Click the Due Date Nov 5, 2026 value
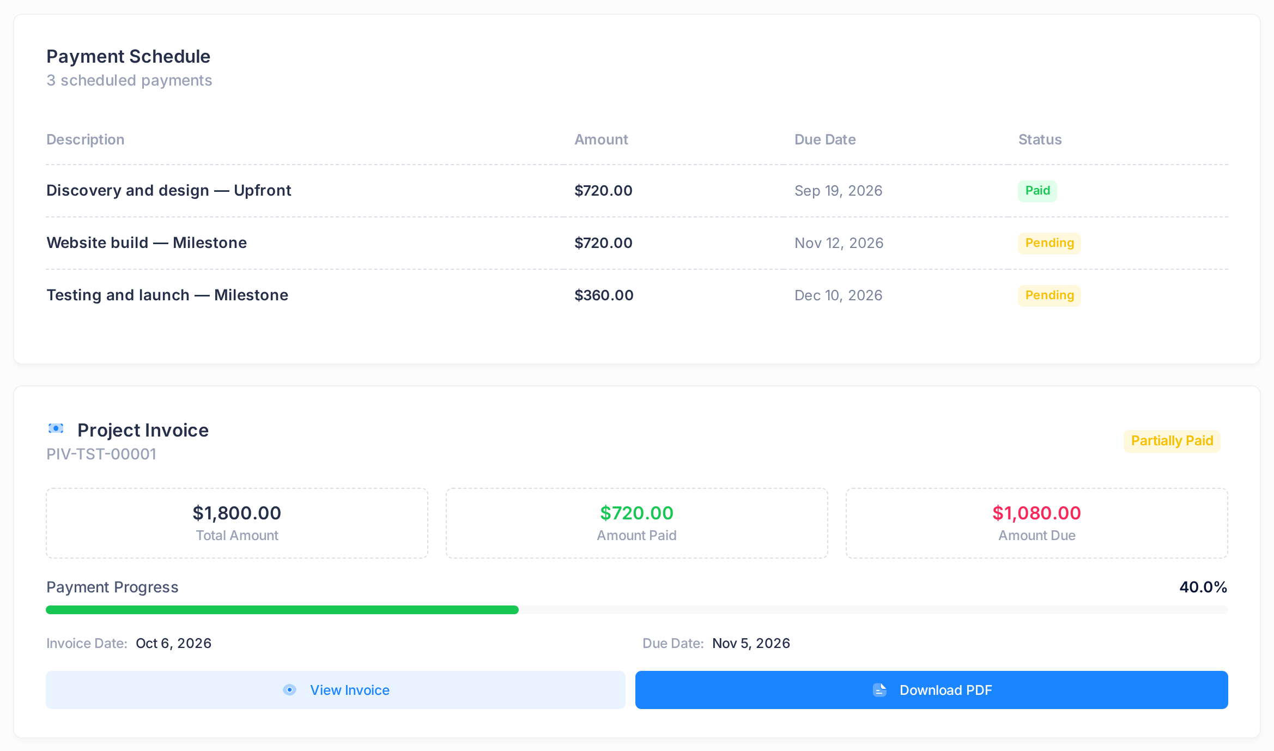 click(751, 644)
